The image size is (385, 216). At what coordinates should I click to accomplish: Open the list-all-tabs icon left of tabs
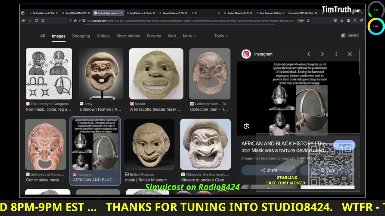pos(23,13)
